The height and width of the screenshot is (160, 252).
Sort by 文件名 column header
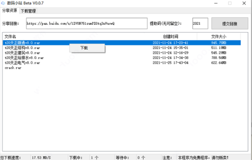pos(10,37)
